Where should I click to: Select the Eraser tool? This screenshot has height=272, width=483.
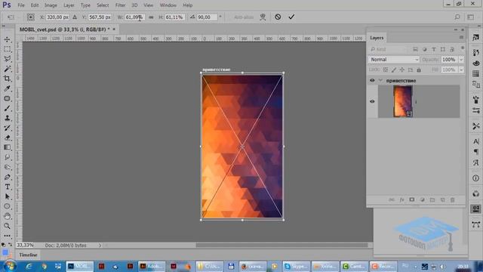point(7,138)
